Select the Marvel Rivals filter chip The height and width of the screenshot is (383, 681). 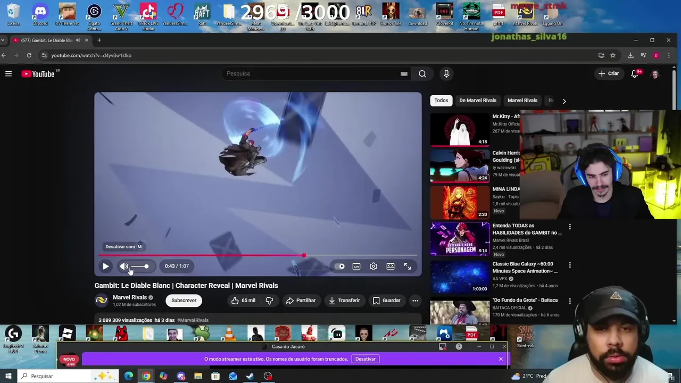522,101
